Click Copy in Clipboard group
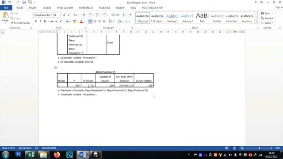Screen dimensions: 283x159 [x=15, y=18]
